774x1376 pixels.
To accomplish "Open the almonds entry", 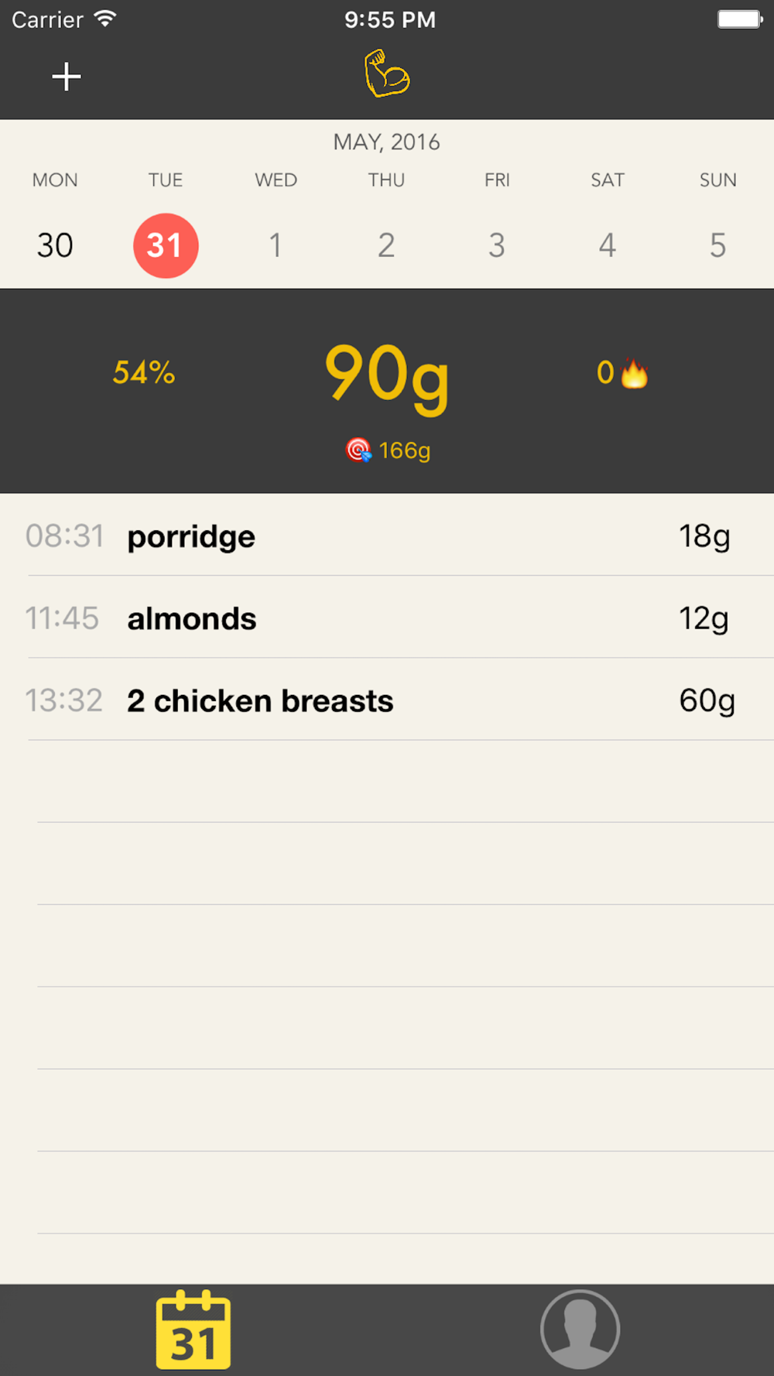I will pos(387,618).
